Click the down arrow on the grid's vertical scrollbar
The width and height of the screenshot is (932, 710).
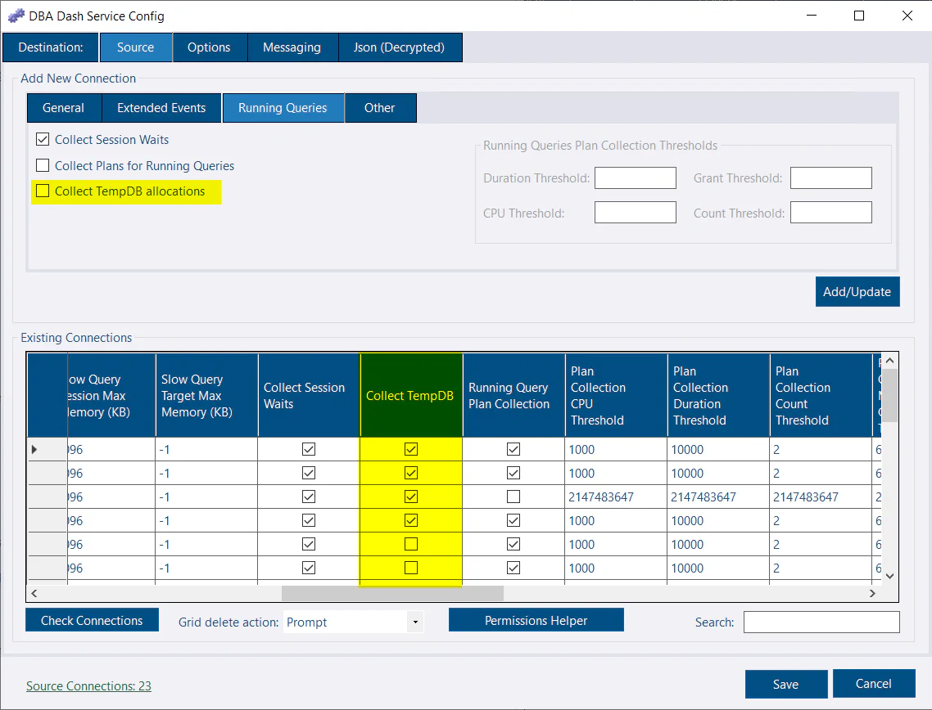click(889, 576)
